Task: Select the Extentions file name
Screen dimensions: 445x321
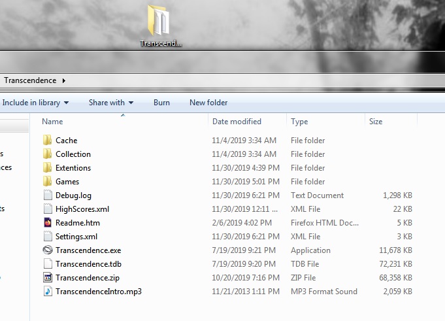Action: (x=73, y=168)
